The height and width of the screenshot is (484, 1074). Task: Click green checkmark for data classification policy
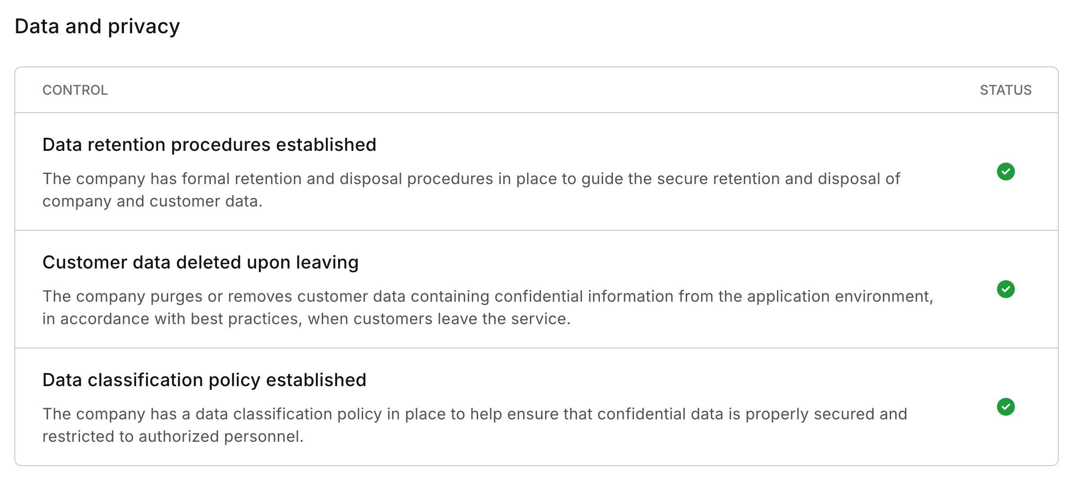pyautogui.click(x=1006, y=407)
